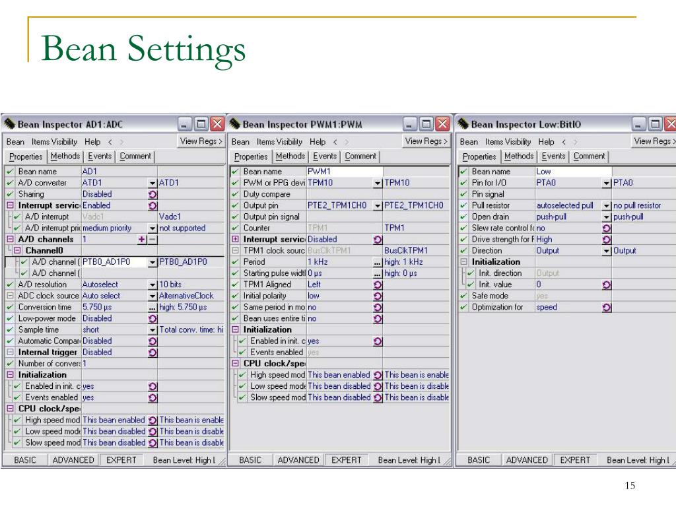676x507 pixels.
Task: Click Duty compare row checkmark in PWM1
Action: click(235, 194)
